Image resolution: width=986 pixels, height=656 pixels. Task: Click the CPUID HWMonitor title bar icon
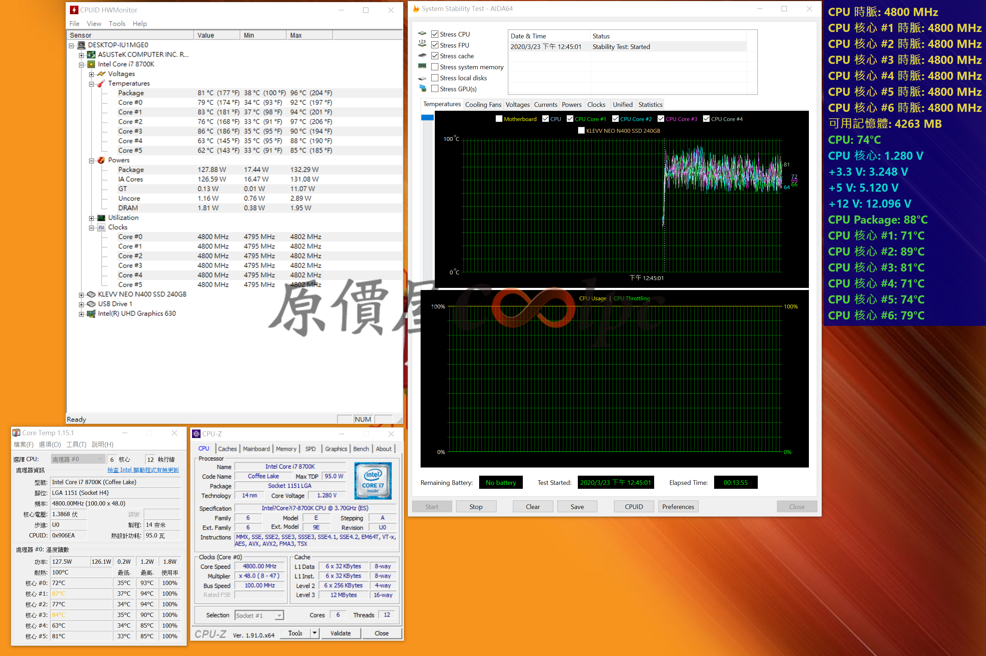[74, 10]
